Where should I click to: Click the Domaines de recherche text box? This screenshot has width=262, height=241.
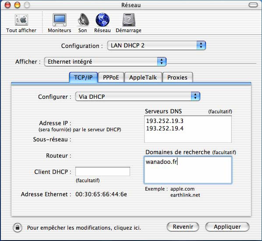tap(188, 170)
